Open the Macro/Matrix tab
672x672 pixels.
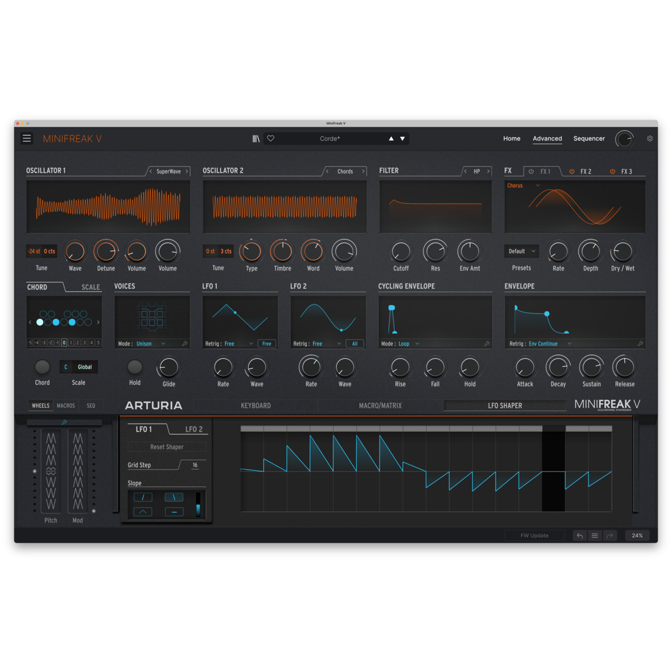tap(380, 405)
